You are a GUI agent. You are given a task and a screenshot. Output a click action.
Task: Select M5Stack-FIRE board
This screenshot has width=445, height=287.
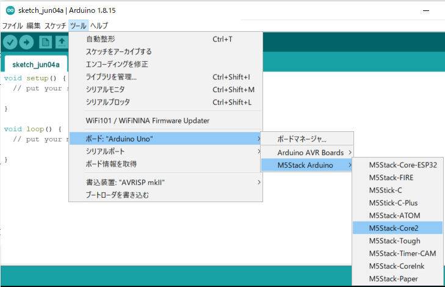[x=397, y=178]
